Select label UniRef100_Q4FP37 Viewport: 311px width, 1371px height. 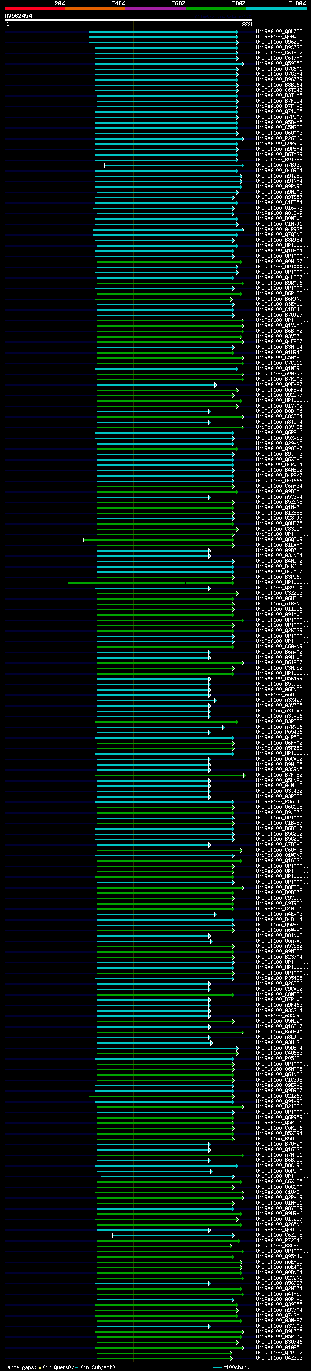279,342
